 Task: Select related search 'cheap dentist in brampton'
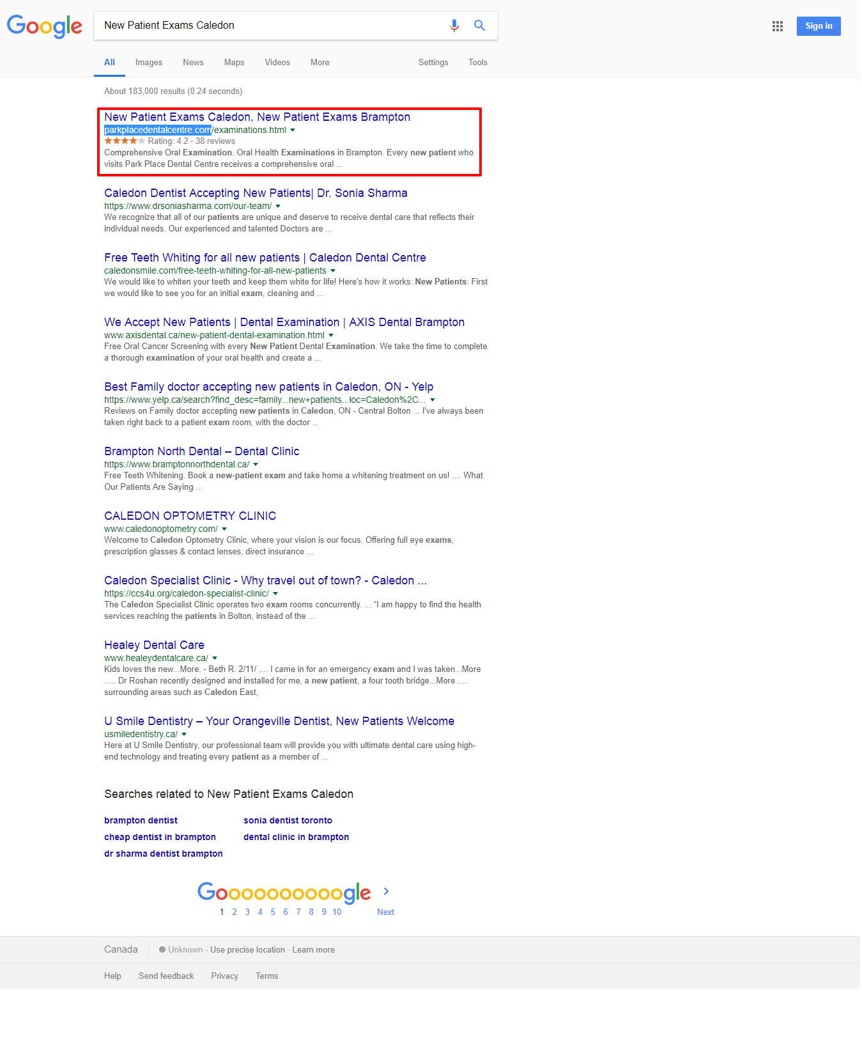click(160, 837)
